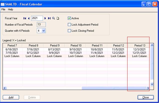Open the File menu
Image resolution: width=159 pixels, height=103 pixels.
[3, 9]
